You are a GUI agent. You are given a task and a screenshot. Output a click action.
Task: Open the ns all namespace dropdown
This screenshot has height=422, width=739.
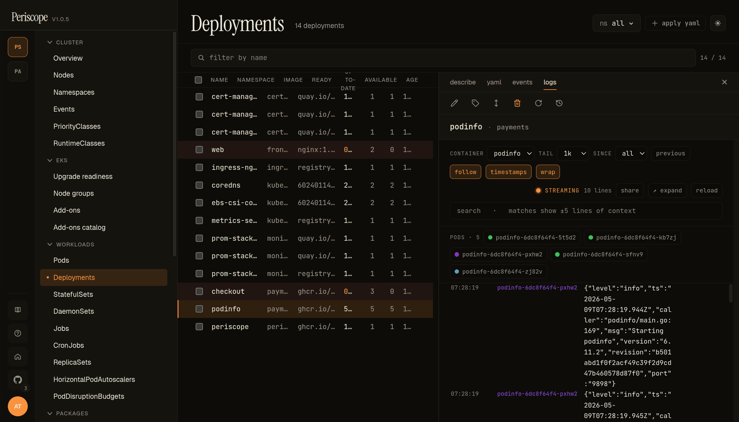pos(616,23)
